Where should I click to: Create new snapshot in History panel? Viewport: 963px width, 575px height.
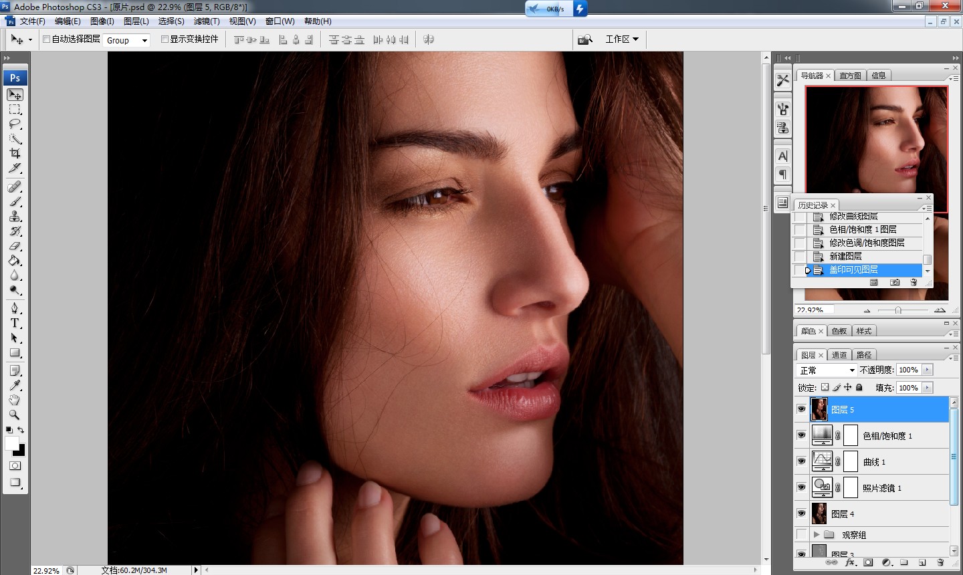895,283
